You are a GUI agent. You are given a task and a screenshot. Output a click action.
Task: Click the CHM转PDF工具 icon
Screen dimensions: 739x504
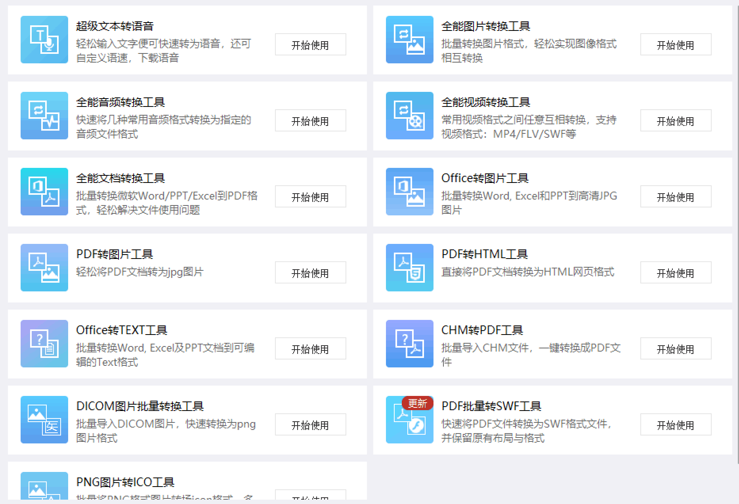tap(410, 344)
